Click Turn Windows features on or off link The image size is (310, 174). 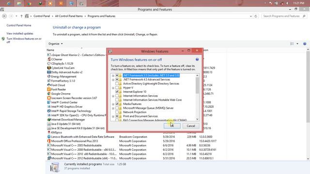(x=24, y=40)
